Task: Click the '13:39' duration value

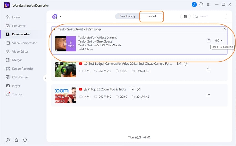Action: [x=124, y=71]
